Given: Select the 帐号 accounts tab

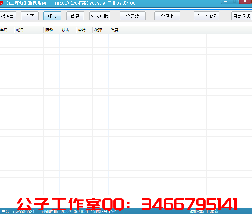Looking at the screenshot, I should click(x=52, y=16).
